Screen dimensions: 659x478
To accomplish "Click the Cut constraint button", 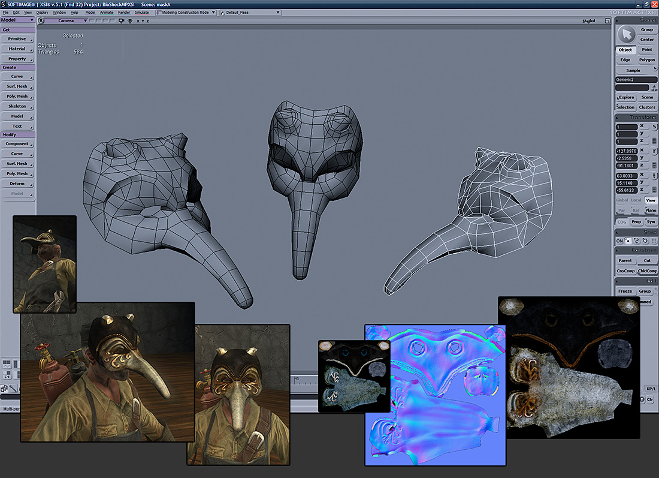I will [x=647, y=260].
